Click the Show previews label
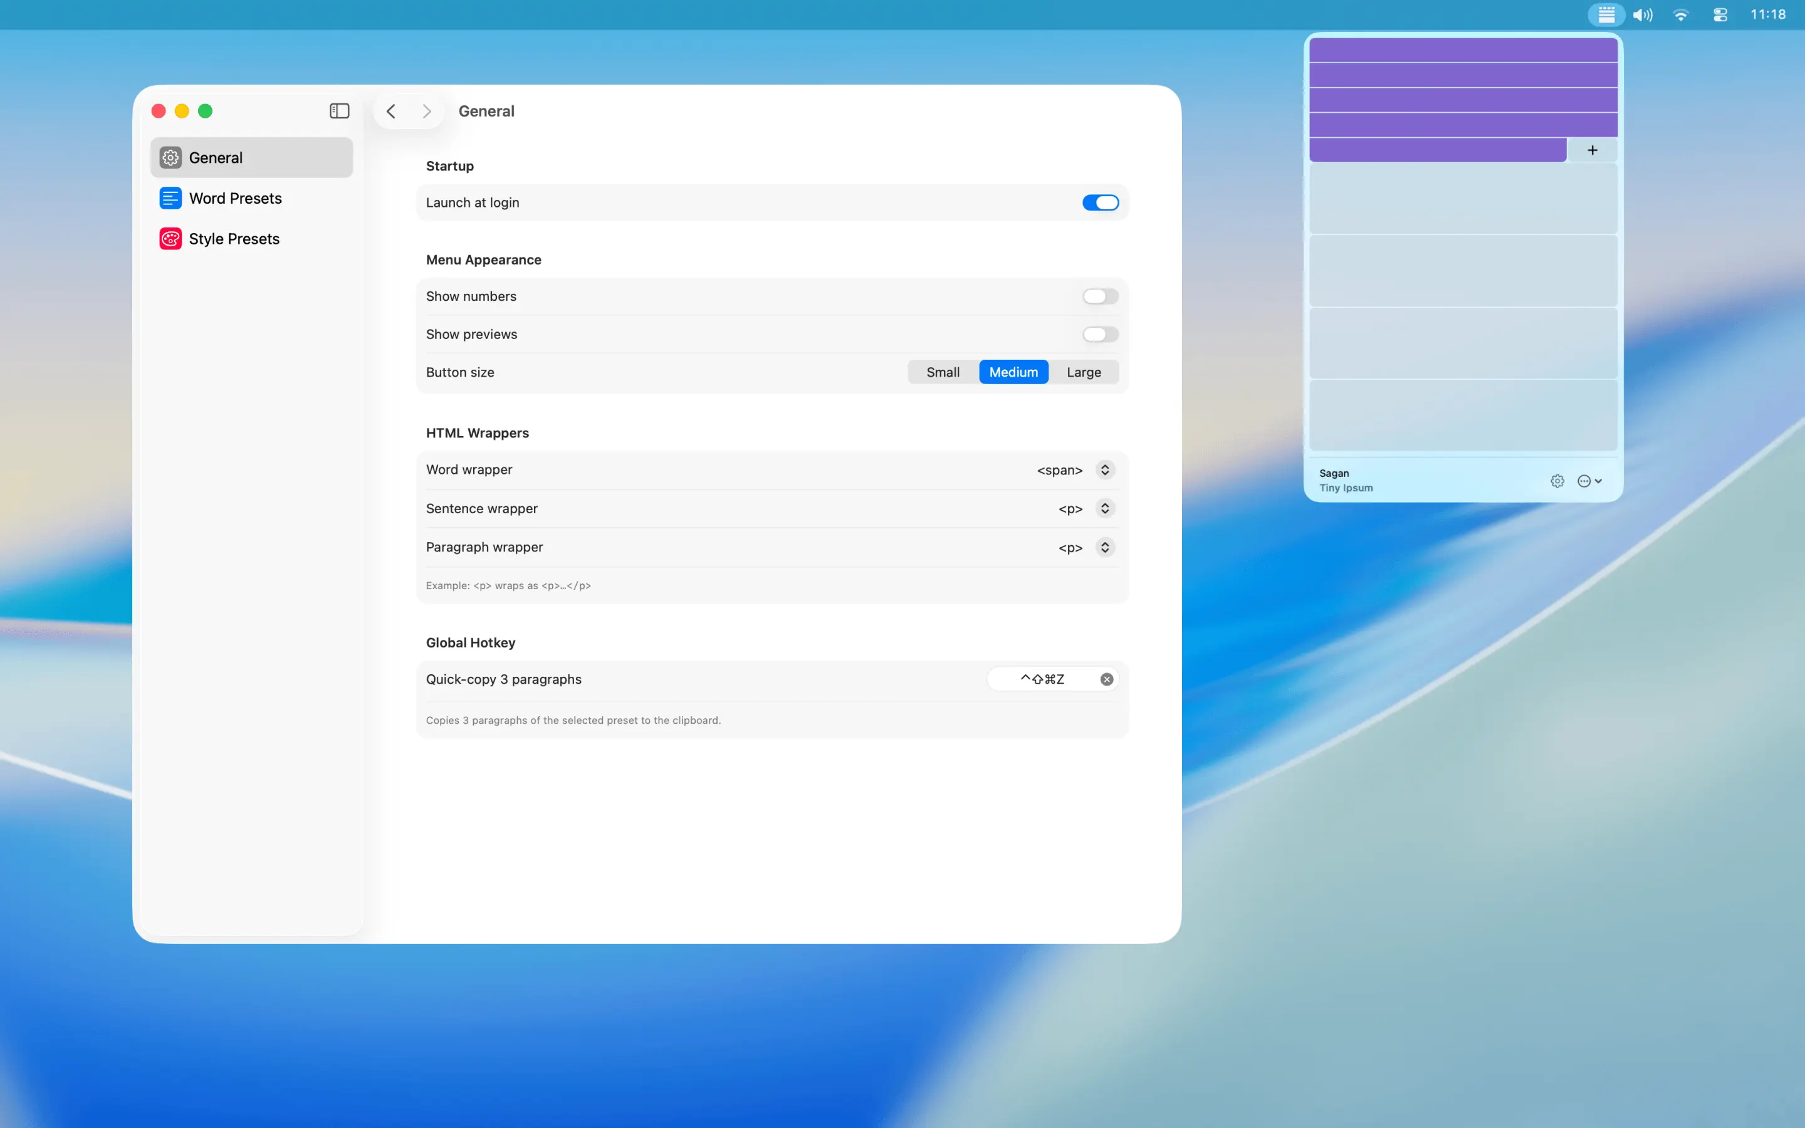The image size is (1805, 1128). coord(471,334)
